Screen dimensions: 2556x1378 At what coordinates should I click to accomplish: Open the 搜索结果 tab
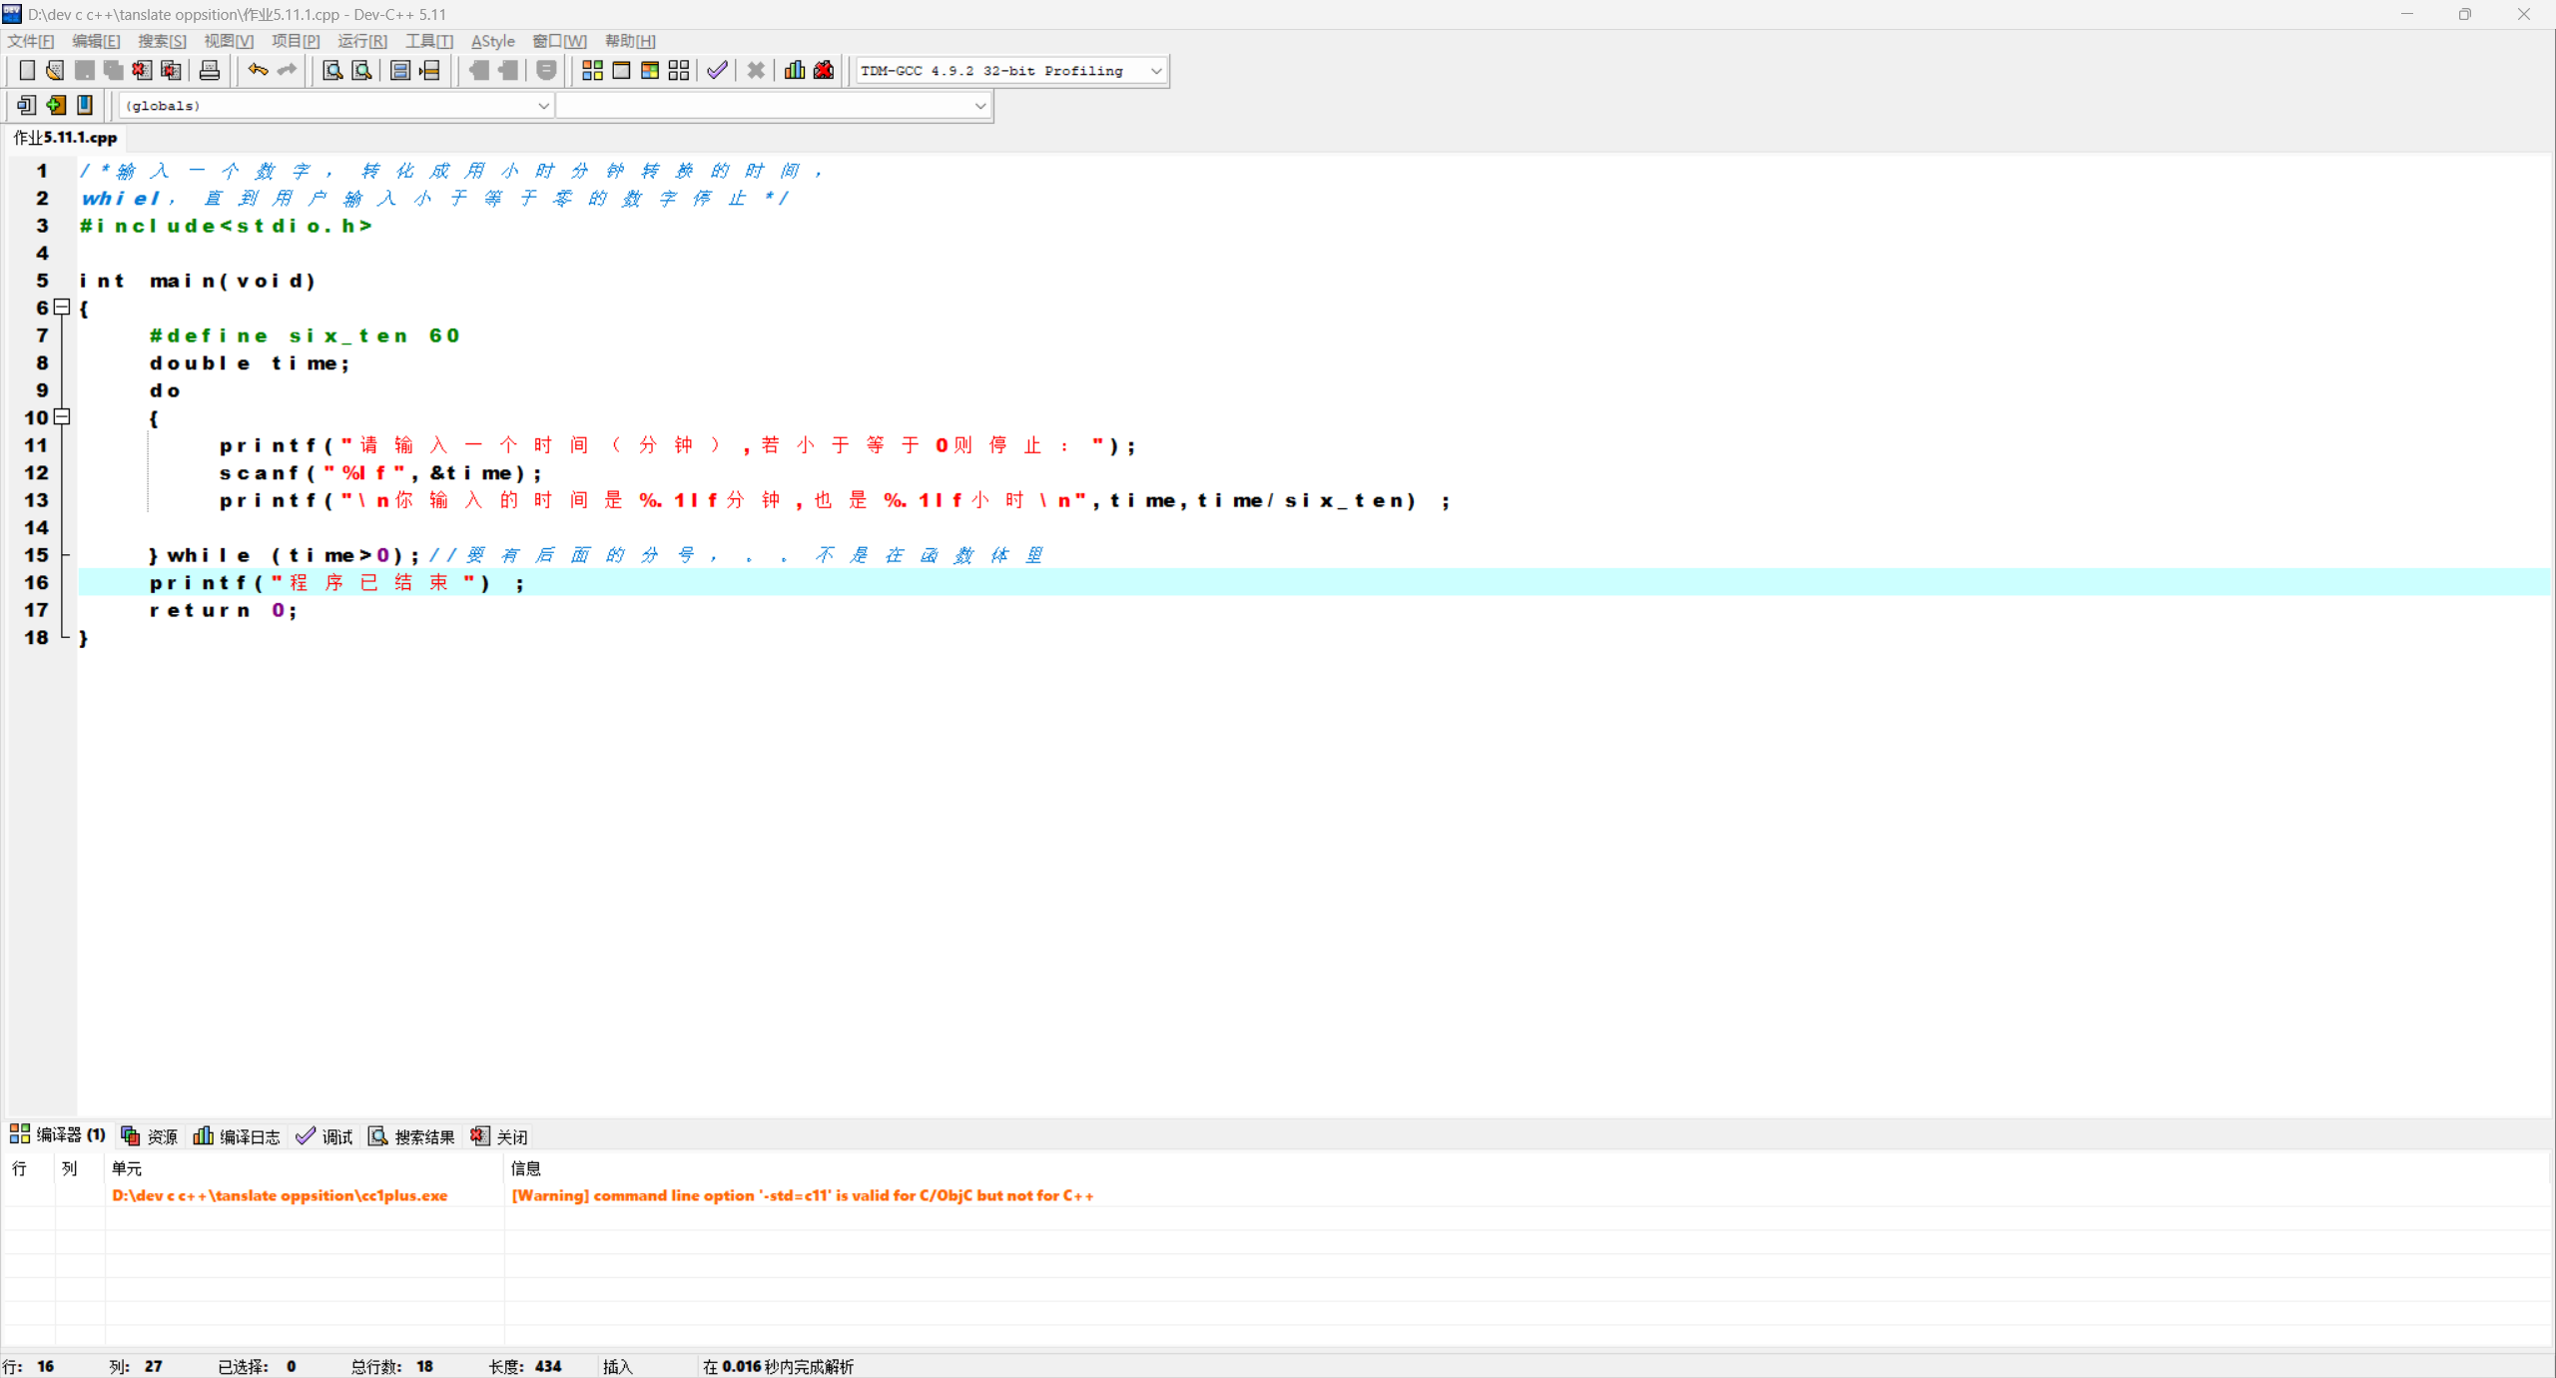click(x=411, y=1136)
